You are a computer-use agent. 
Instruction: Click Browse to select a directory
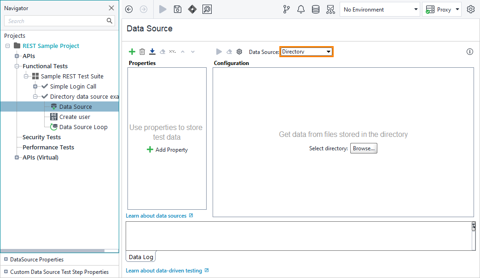coord(364,148)
